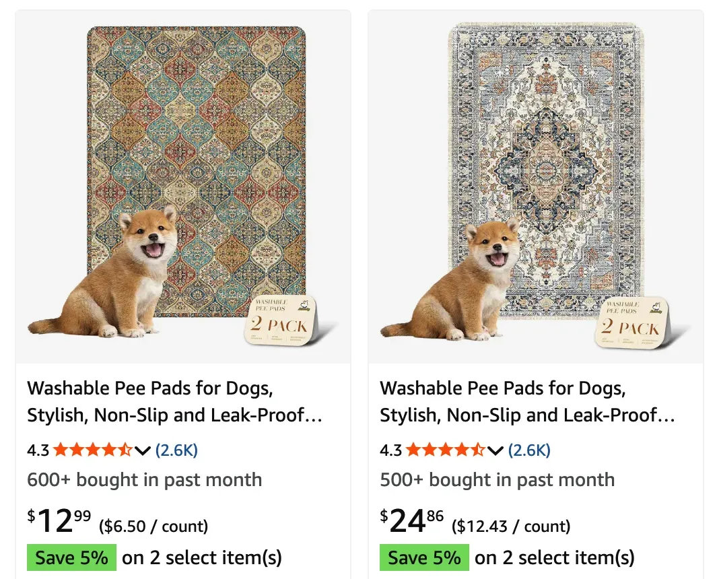
Task: Click the $12.99 price on left product
Action: click(59, 521)
